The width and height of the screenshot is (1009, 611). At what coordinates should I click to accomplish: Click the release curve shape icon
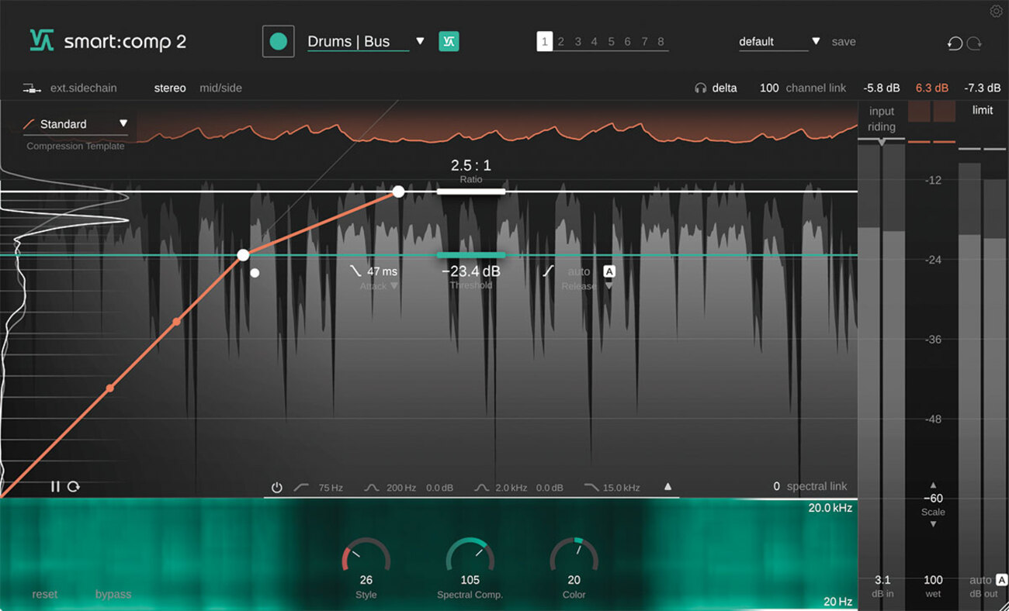tap(548, 271)
